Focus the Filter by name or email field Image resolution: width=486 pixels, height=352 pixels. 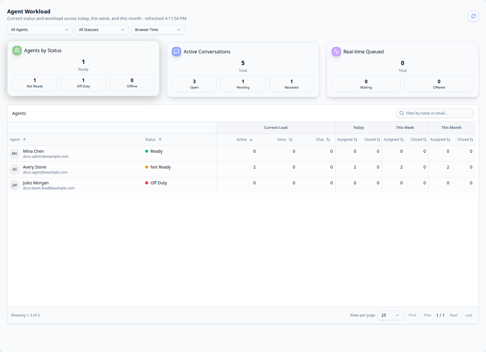[x=435, y=113]
